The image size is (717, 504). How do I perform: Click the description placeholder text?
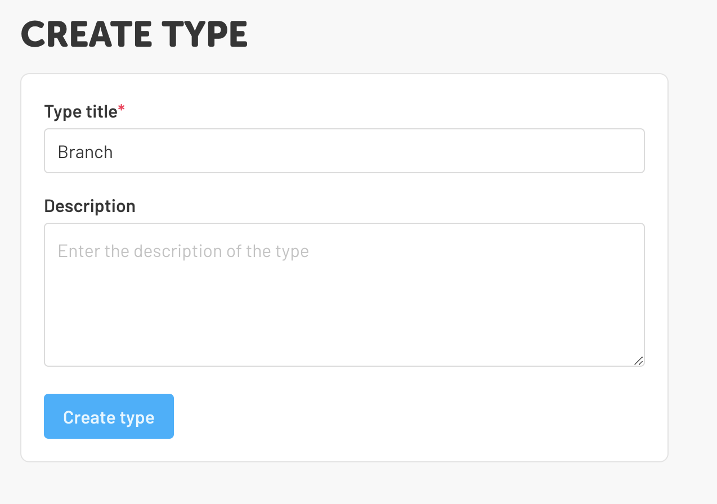click(183, 251)
